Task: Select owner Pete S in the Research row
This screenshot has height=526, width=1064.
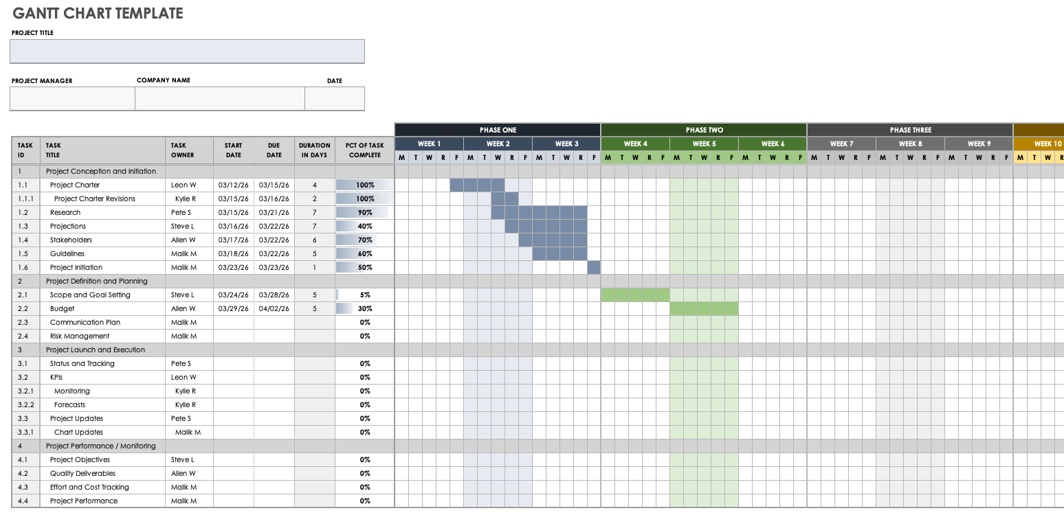Action: point(181,212)
